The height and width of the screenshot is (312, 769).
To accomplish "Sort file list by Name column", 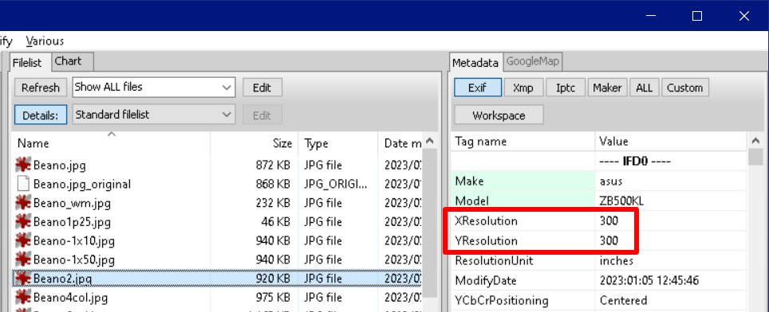I will [x=112, y=143].
